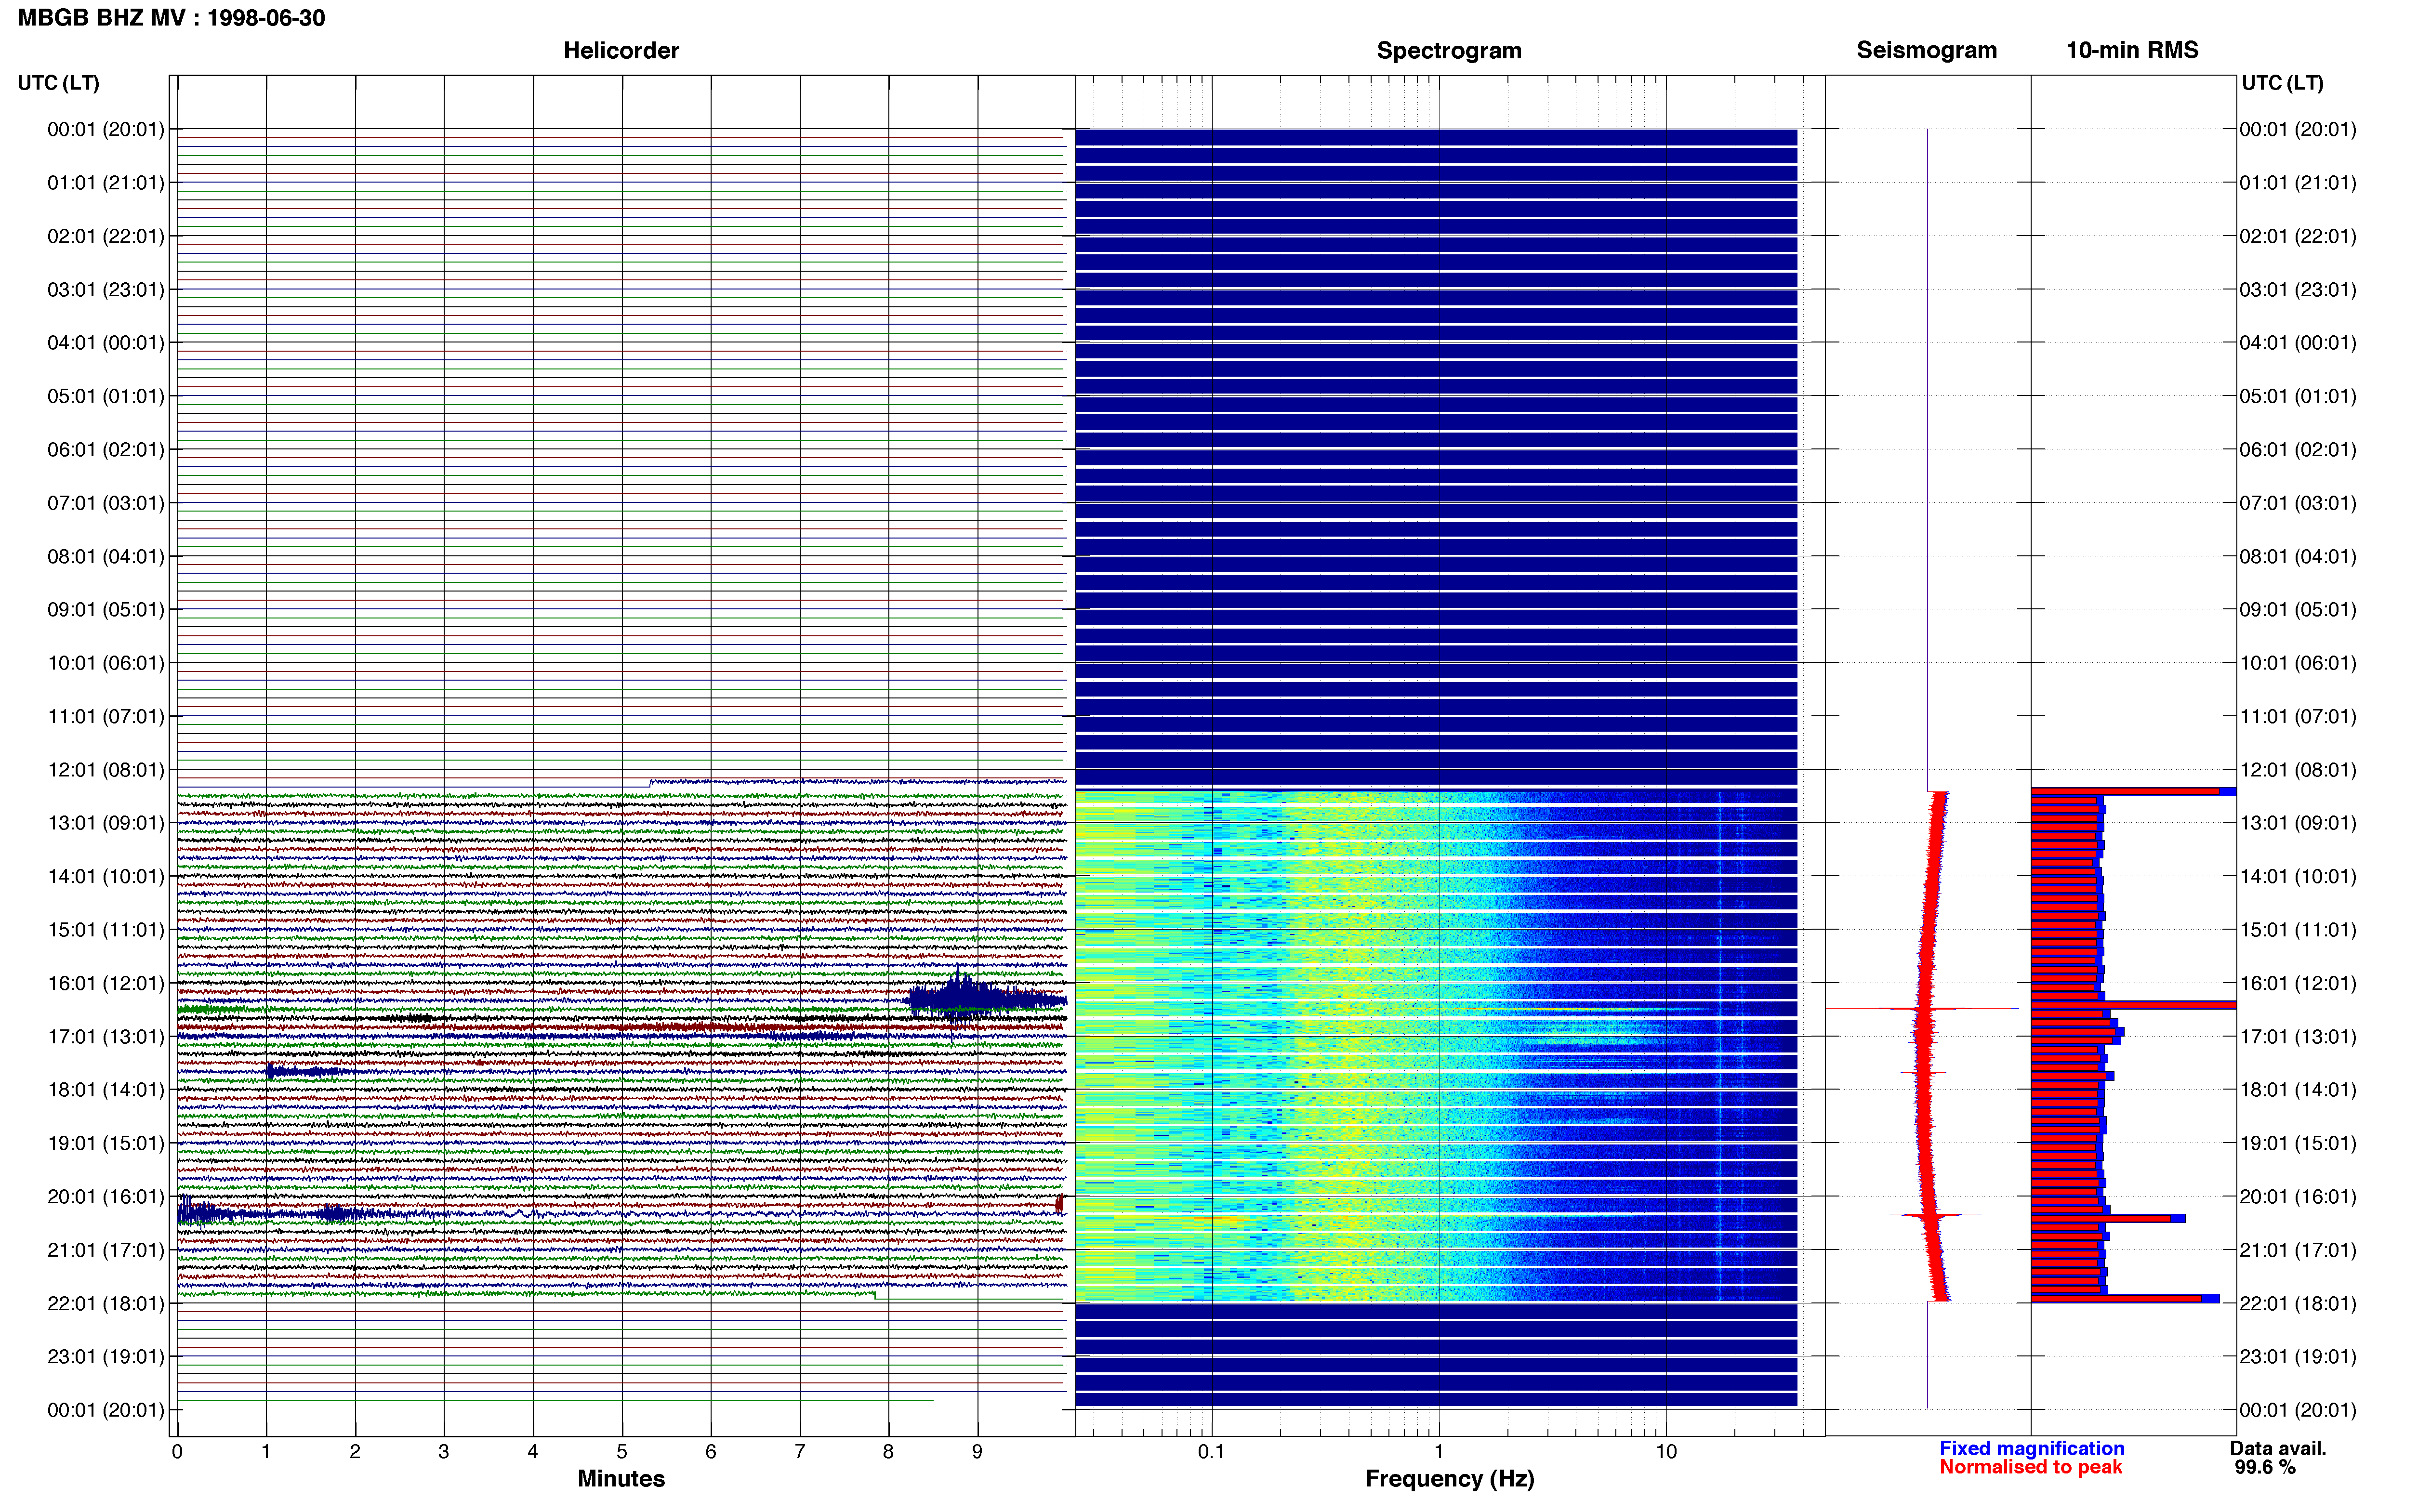Click the 'Fixed magnification' legend text
This screenshot has height=1512, width=2418.
2032,1448
